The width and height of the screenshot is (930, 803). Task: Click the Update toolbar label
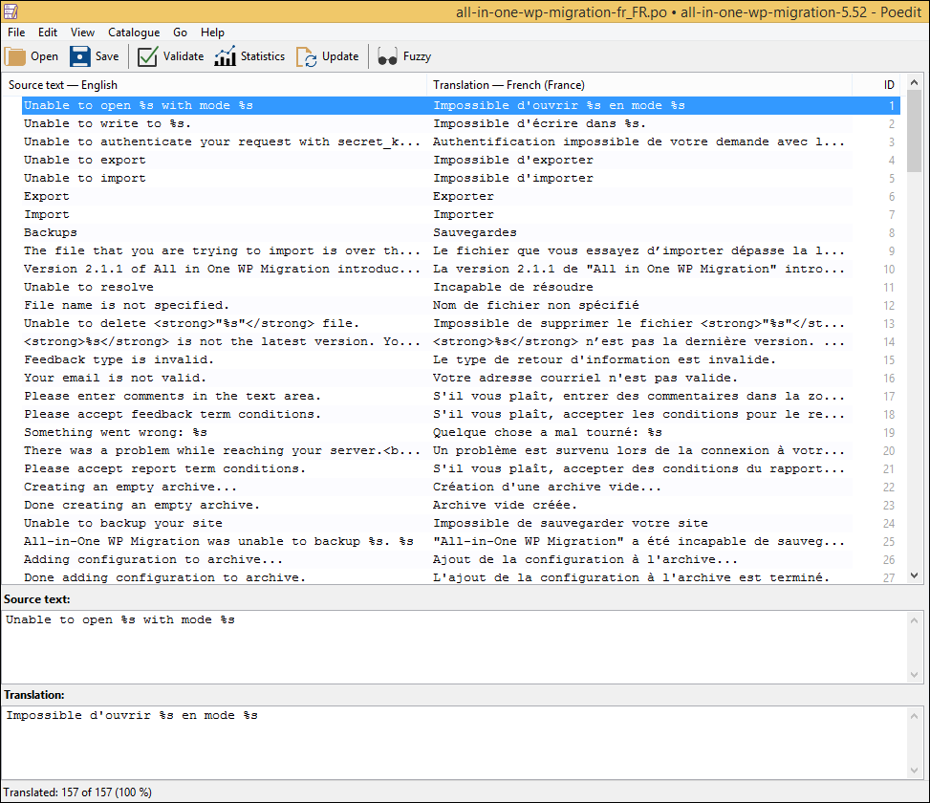(x=340, y=57)
